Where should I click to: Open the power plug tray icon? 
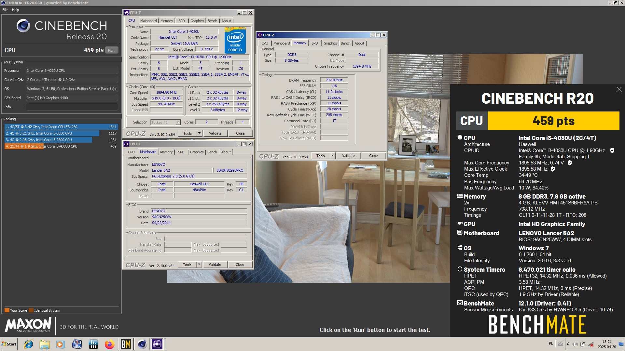[583, 344]
